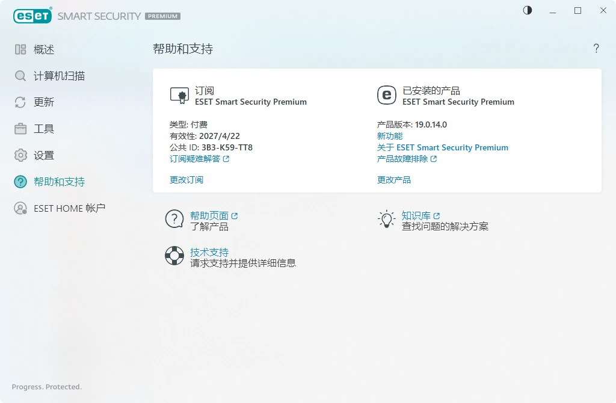Click the 订阅 subscription package icon
Viewport: 616px width, 403px height.
tap(179, 95)
